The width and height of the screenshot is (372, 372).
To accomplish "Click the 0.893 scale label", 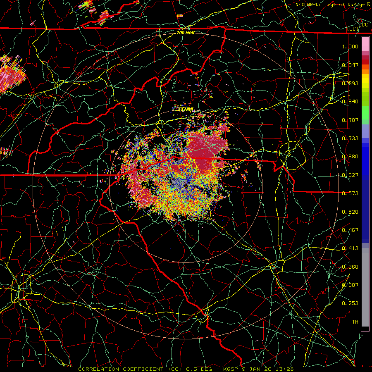I will [350, 83].
